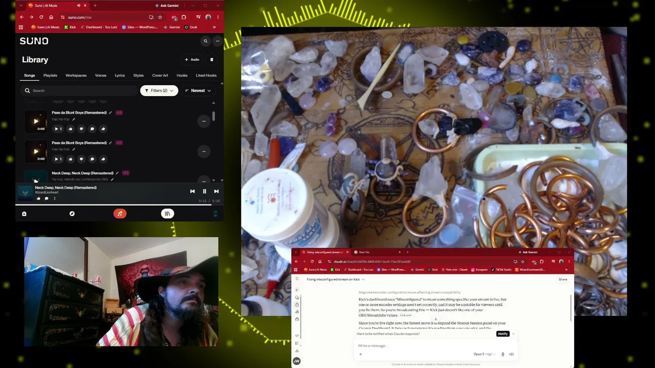Comment on first Pass da Blunt Boys song
Viewport: 655px width, 368px height.
click(x=92, y=129)
